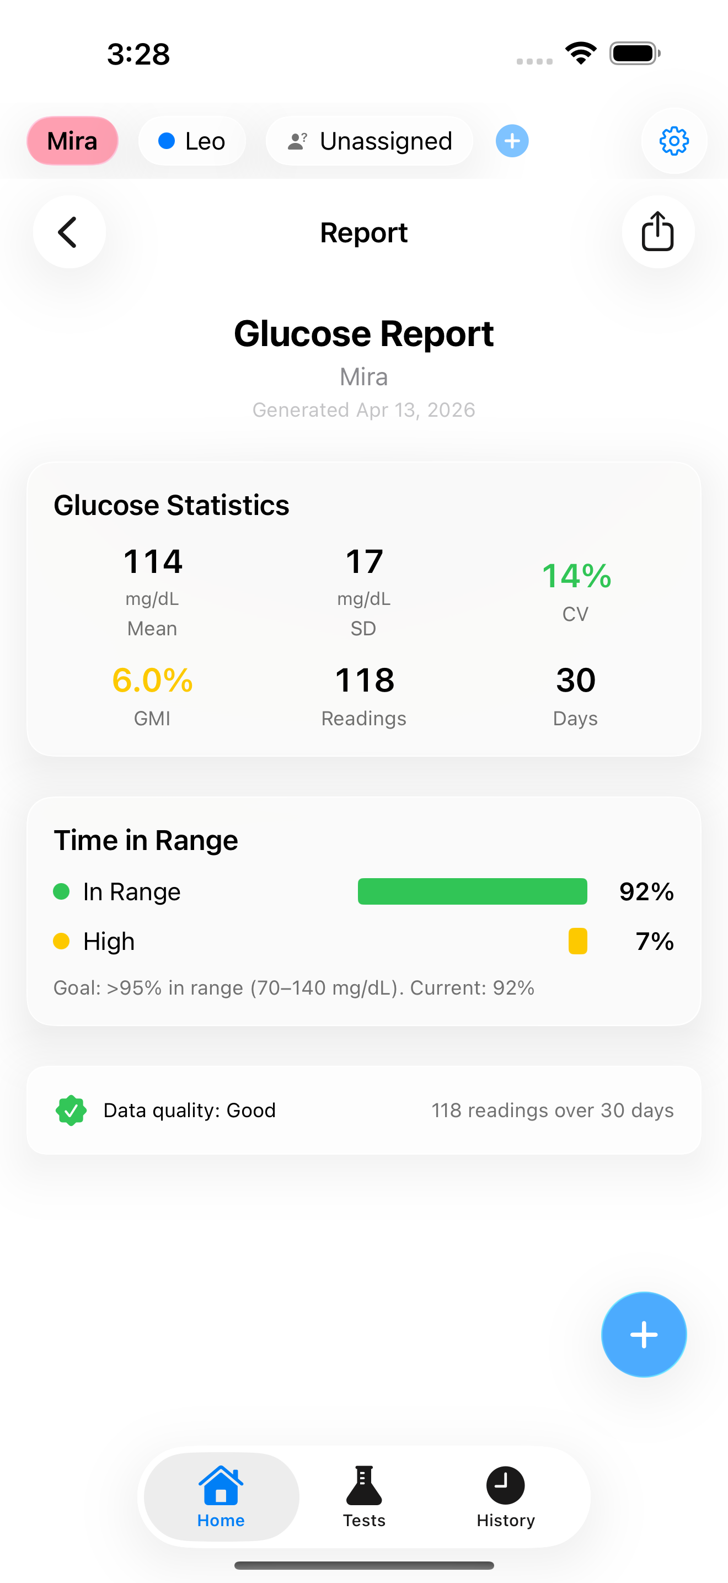Select the Mira profile chip
The image size is (728, 1583).
[x=72, y=141]
